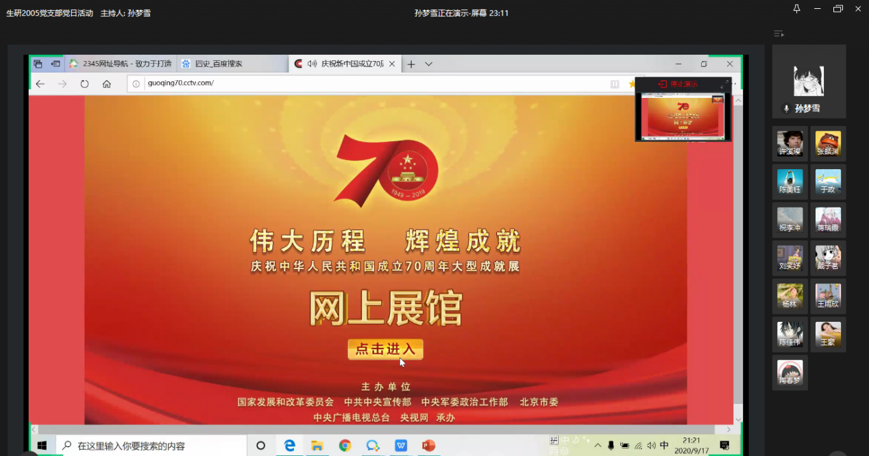This screenshot has width=869, height=456.
Task: Select participant 祝李冲 avatar
Action: pyautogui.click(x=790, y=220)
